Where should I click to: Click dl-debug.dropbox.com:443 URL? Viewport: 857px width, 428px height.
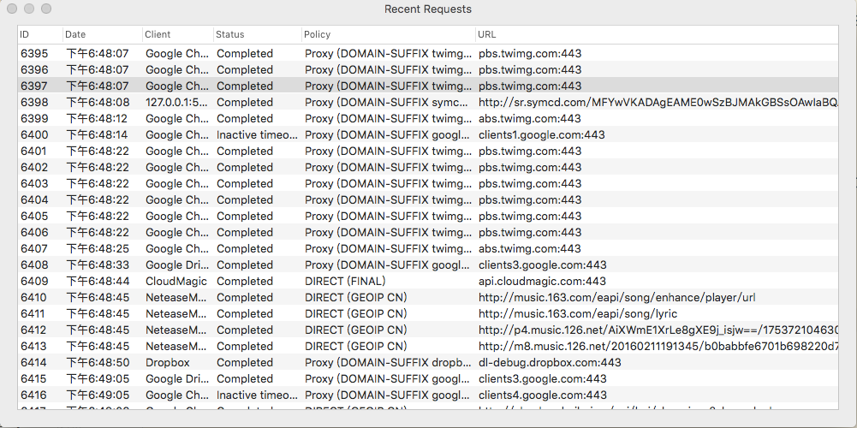coord(550,362)
